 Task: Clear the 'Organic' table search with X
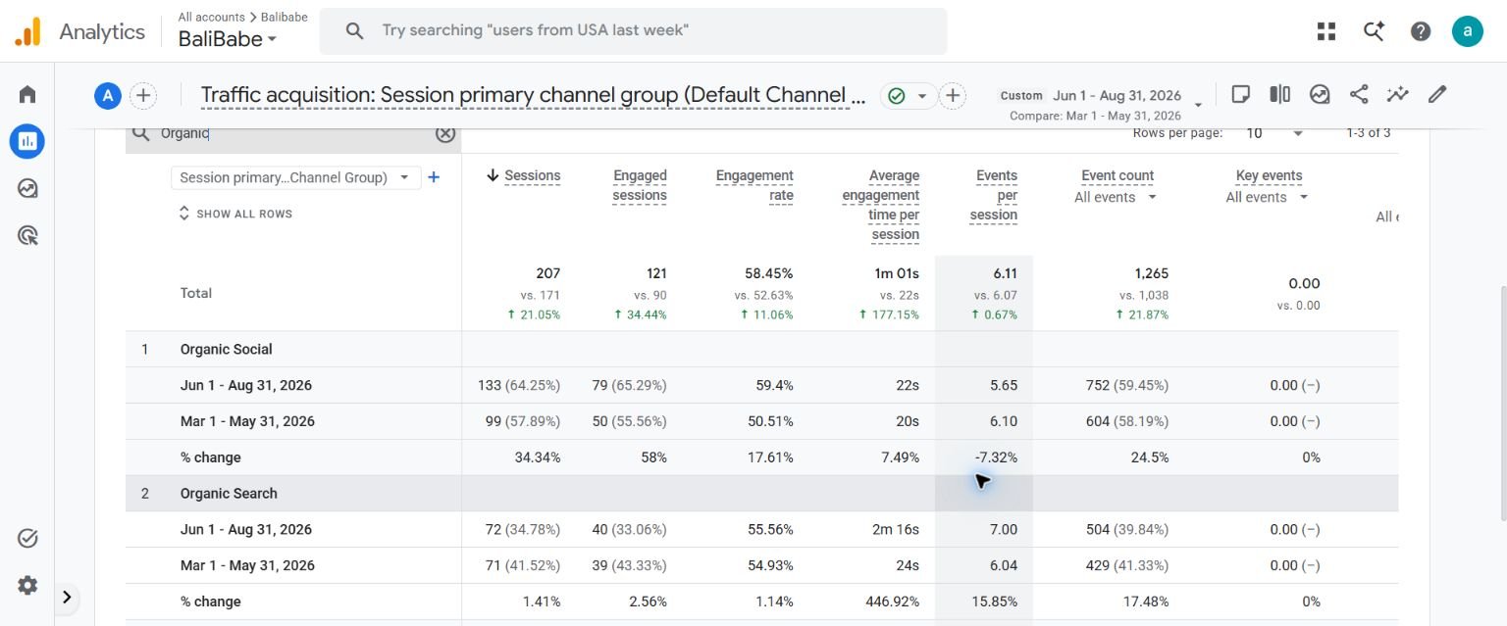[445, 133]
